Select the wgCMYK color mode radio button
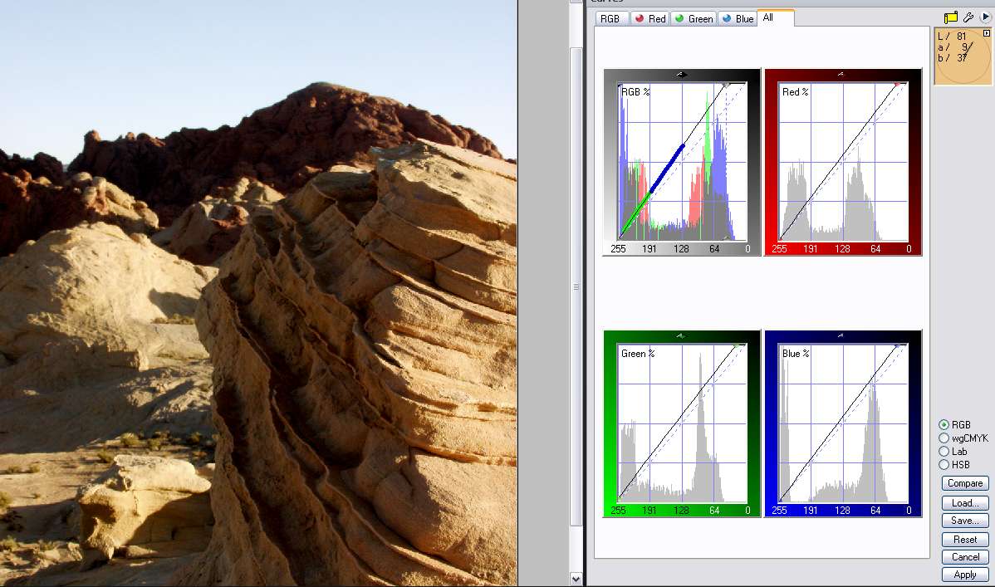995x587 pixels. tap(944, 438)
